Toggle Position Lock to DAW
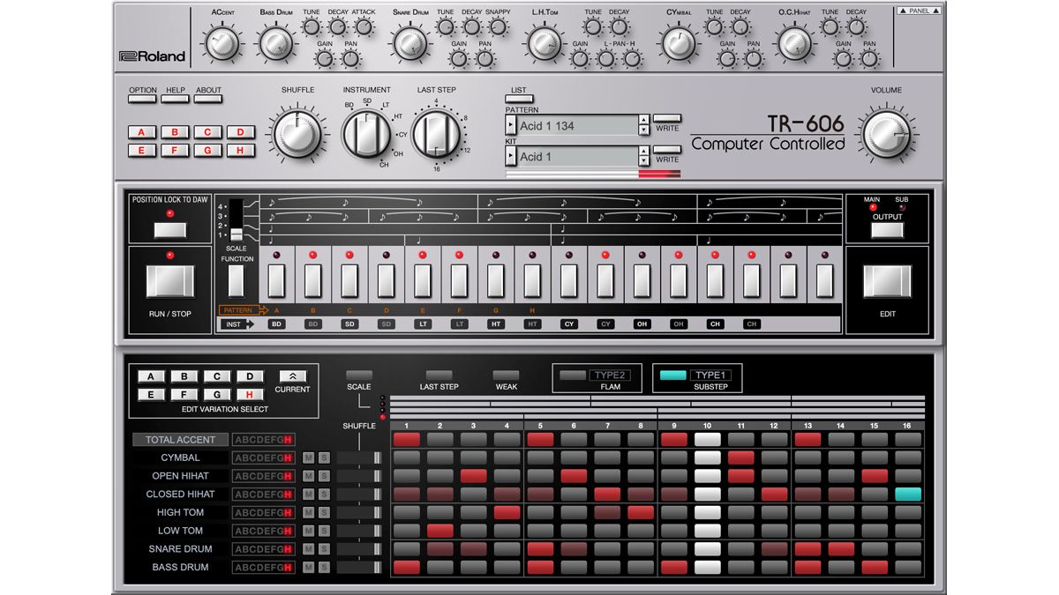 pyautogui.click(x=169, y=228)
